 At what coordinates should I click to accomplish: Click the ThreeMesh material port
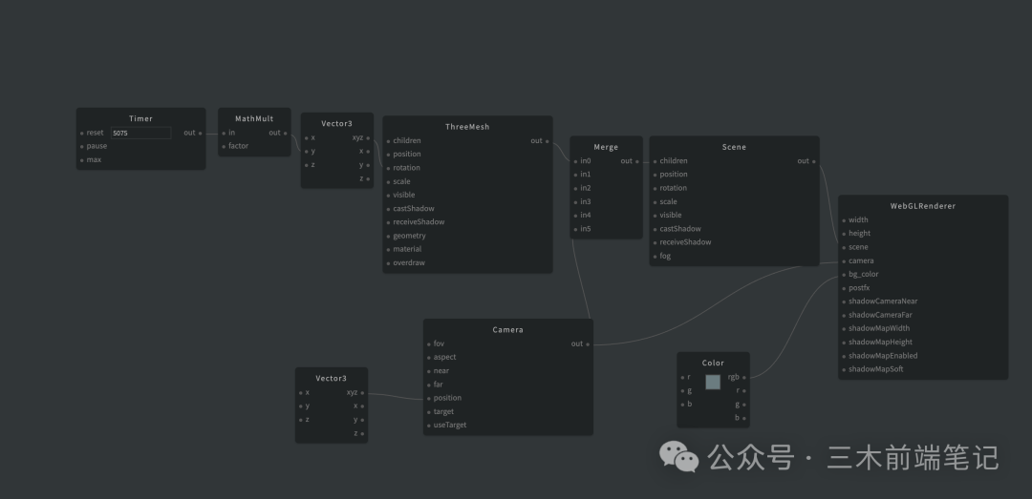pos(388,250)
